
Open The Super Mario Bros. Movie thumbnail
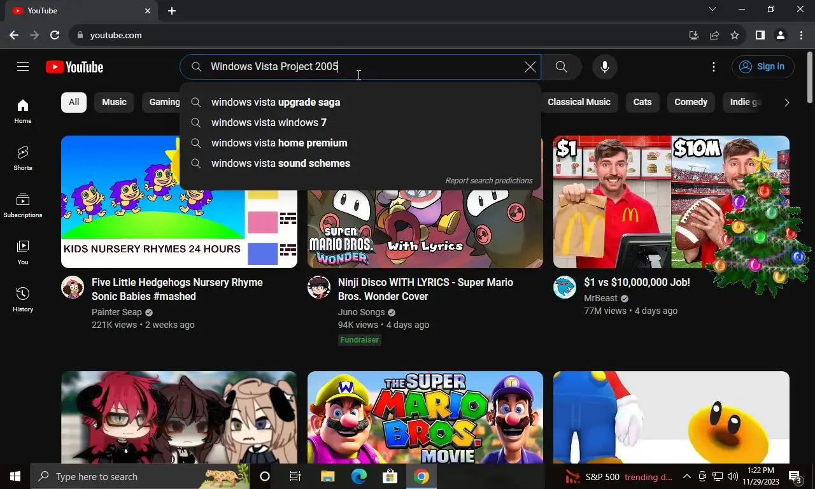point(425,417)
